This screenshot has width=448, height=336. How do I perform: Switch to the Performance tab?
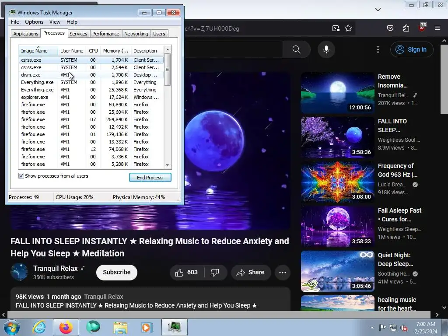click(x=106, y=33)
